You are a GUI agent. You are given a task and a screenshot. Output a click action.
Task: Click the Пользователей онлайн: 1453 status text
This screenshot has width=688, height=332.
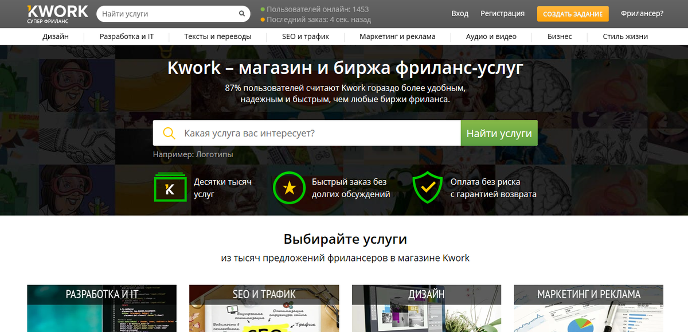(318, 9)
